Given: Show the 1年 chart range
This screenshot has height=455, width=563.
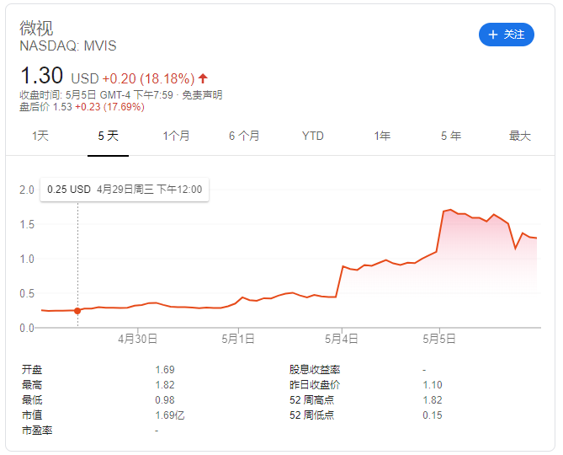Looking at the screenshot, I should tap(382, 136).
